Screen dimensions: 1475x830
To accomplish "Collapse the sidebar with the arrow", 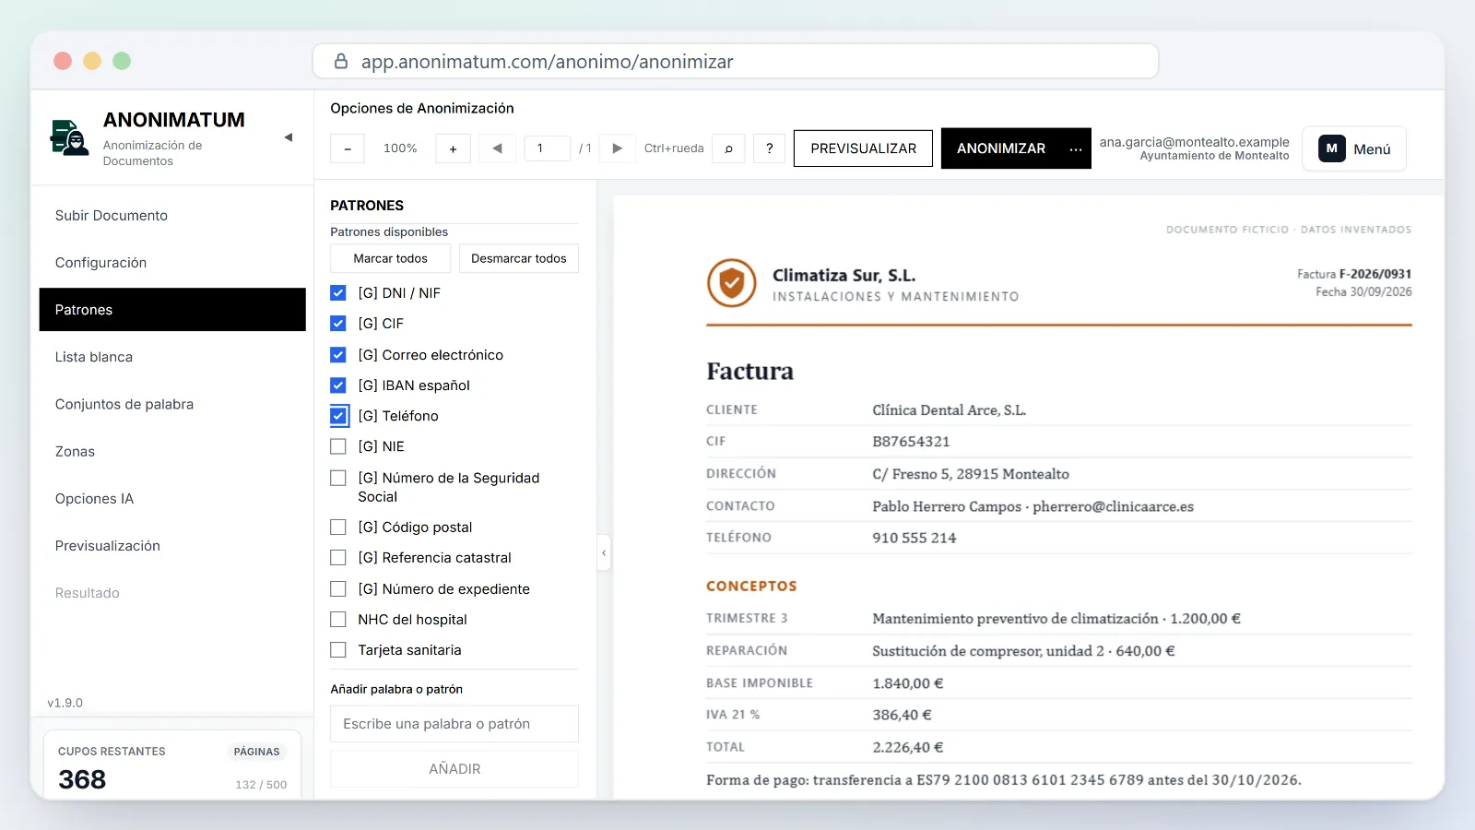I will point(289,137).
